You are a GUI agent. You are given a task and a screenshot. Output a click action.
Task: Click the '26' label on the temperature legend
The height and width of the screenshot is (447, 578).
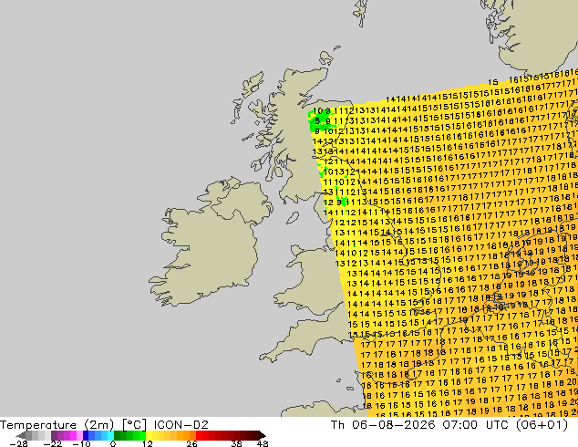[x=191, y=443]
